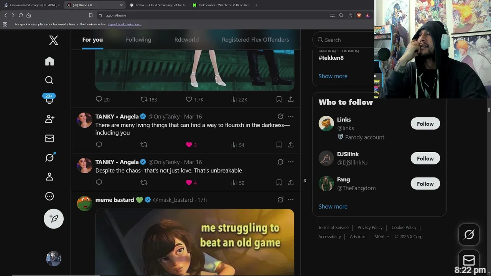Click the Brave Shields icon in address bar
The height and width of the screenshot is (276, 491).
tap(359, 15)
